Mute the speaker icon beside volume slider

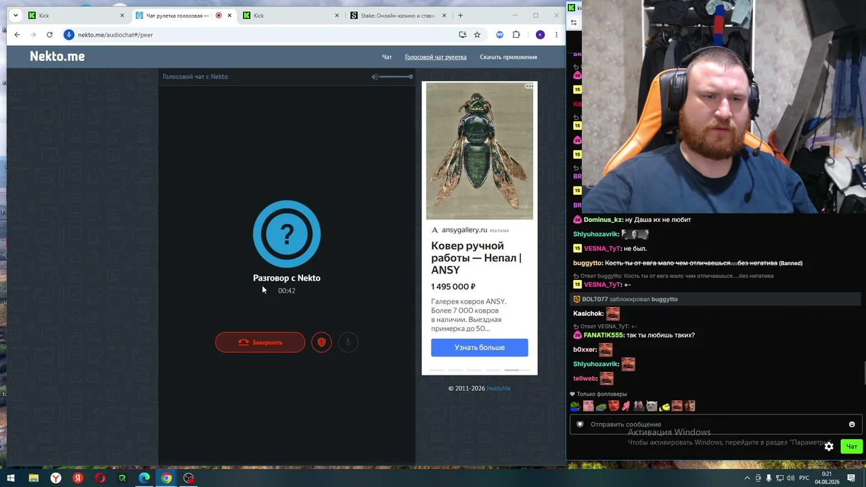coord(375,76)
